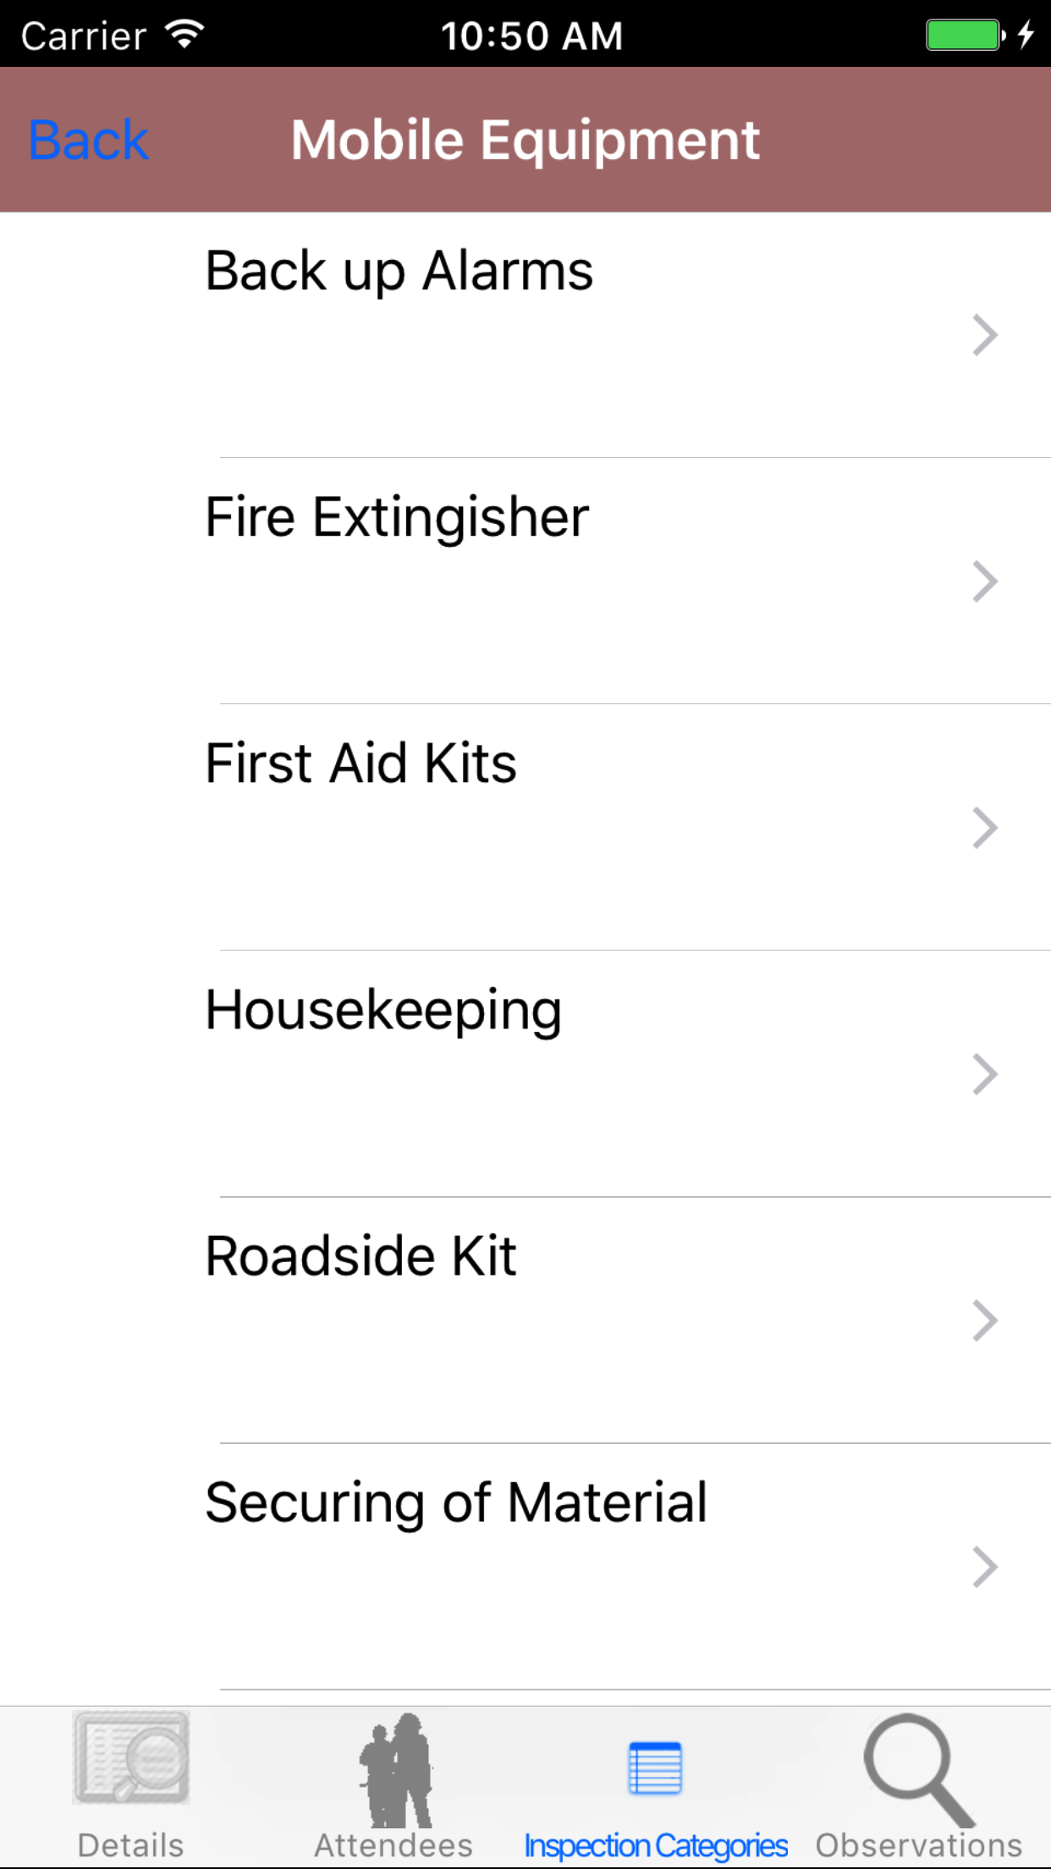Go to the Details tab label
The height and width of the screenshot is (1869, 1051).
coord(131,1845)
